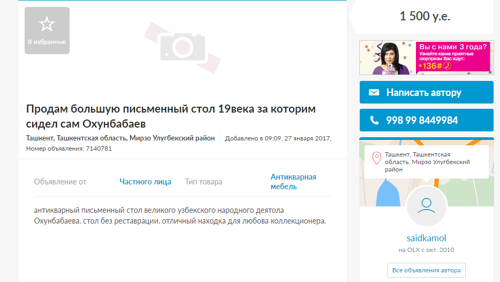Click the Ташкент location text under the title
The height and width of the screenshot is (282, 500).
pyautogui.click(x=120, y=138)
